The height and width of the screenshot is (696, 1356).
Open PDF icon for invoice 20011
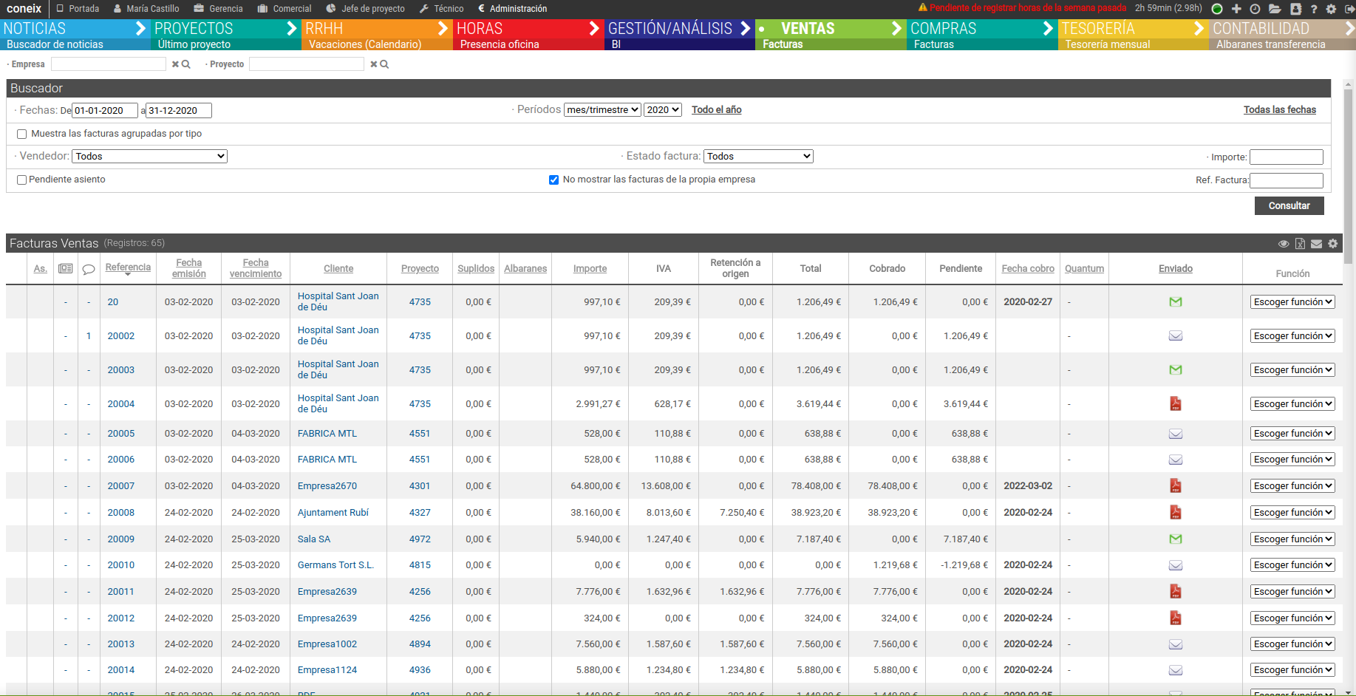point(1176,591)
